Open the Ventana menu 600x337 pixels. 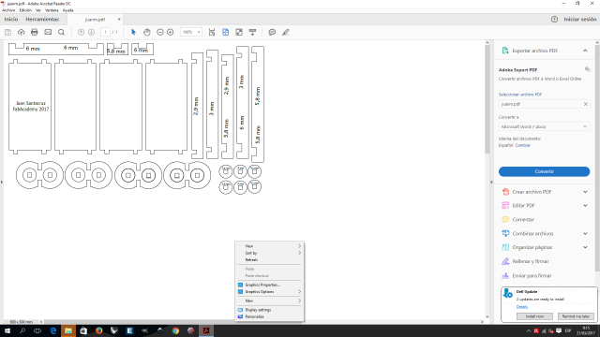(52, 10)
